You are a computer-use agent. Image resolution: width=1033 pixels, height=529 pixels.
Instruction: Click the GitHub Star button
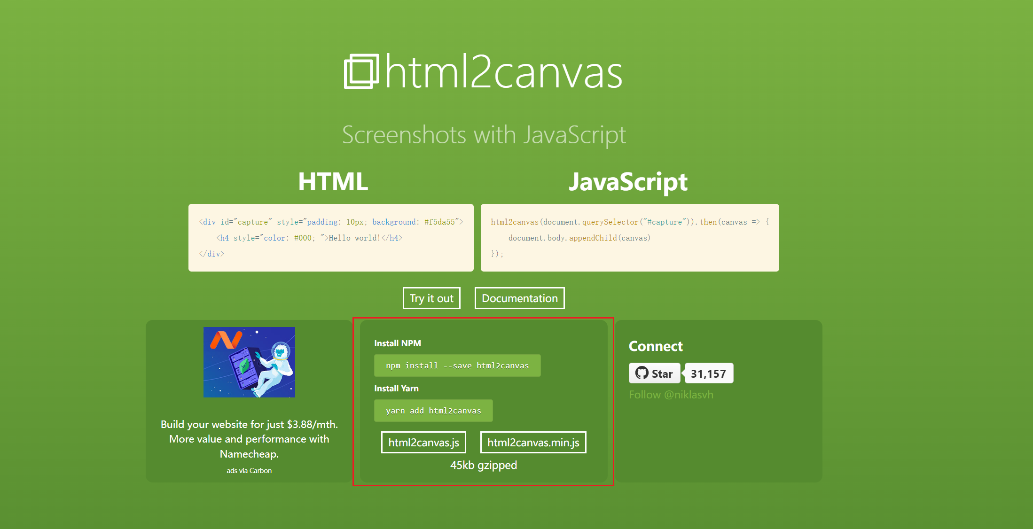point(654,373)
